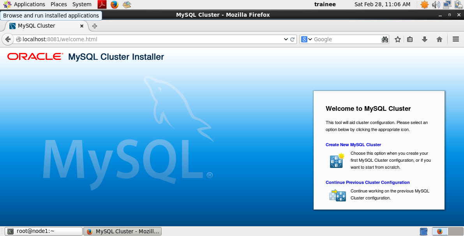The width and height of the screenshot is (464, 236).
Task: Switch to root@node1 terminal in taskbar
Action: tap(44, 231)
